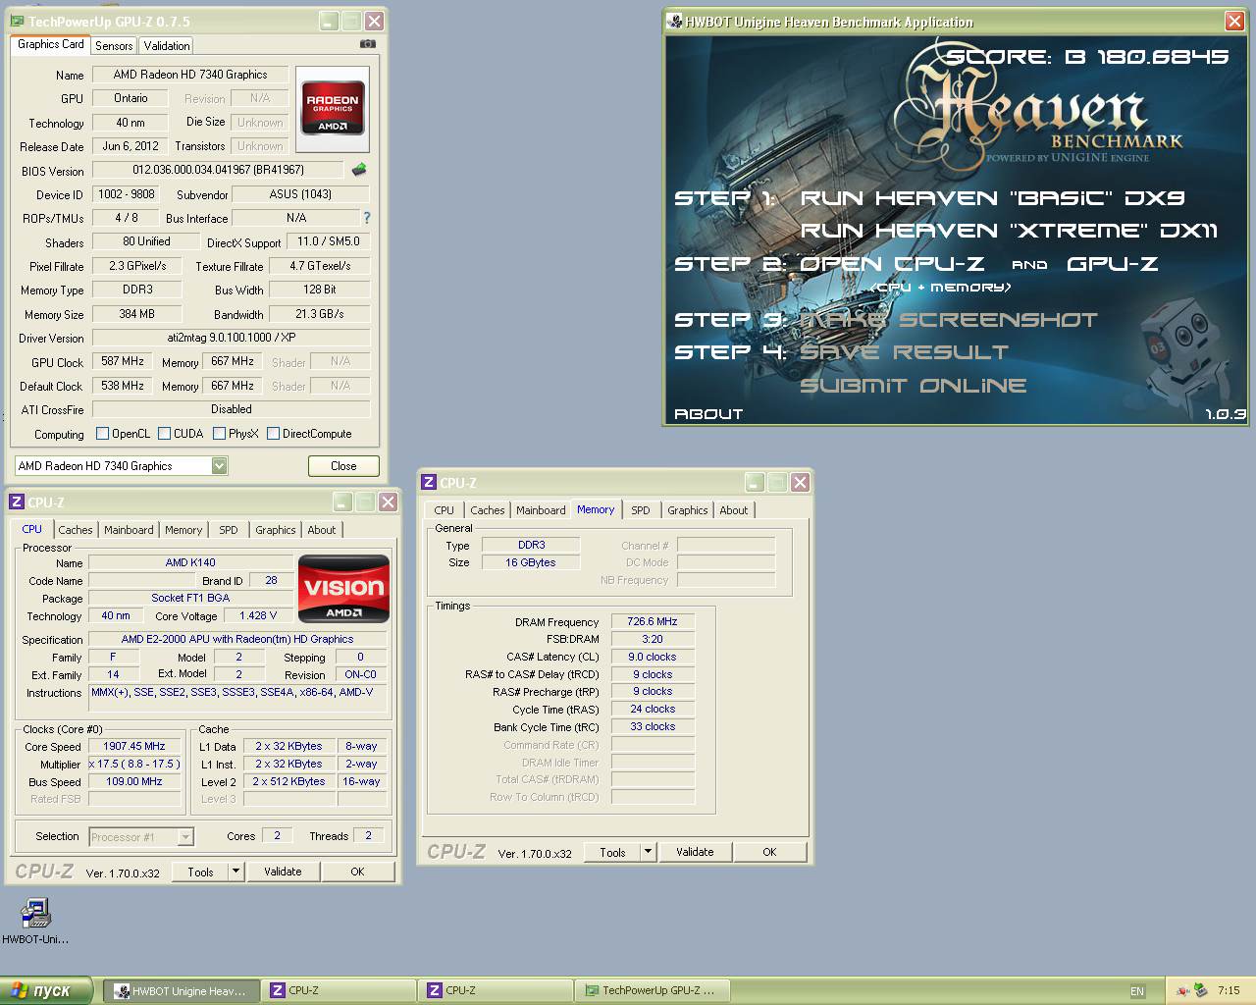
Task: Click the Core Speed value 1907.45 MHz
Action: [134, 746]
